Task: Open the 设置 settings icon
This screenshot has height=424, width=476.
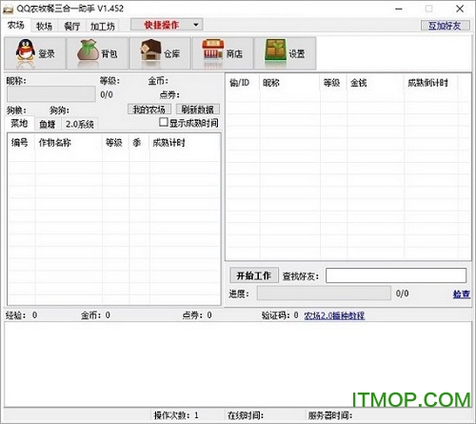Action: pyautogui.click(x=285, y=53)
